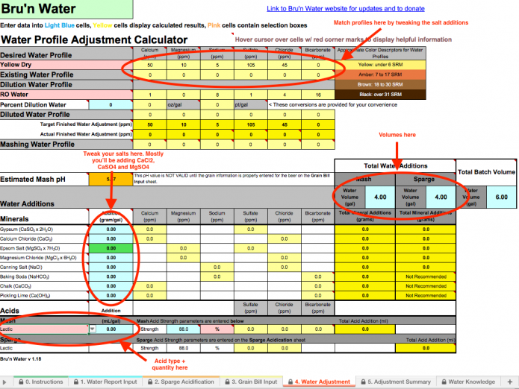Add a new sheet with the plus button
The width and height of the screenshot is (519, 389).
[x=510, y=382]
